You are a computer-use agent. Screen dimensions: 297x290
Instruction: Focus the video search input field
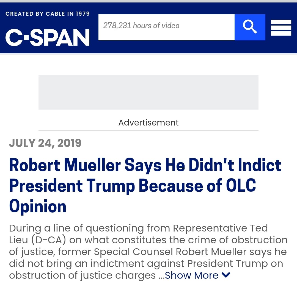(x=166, y=27)
